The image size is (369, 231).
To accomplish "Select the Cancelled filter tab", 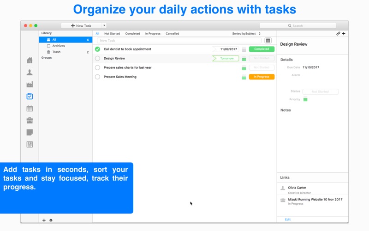I will [x=172, y=33].
